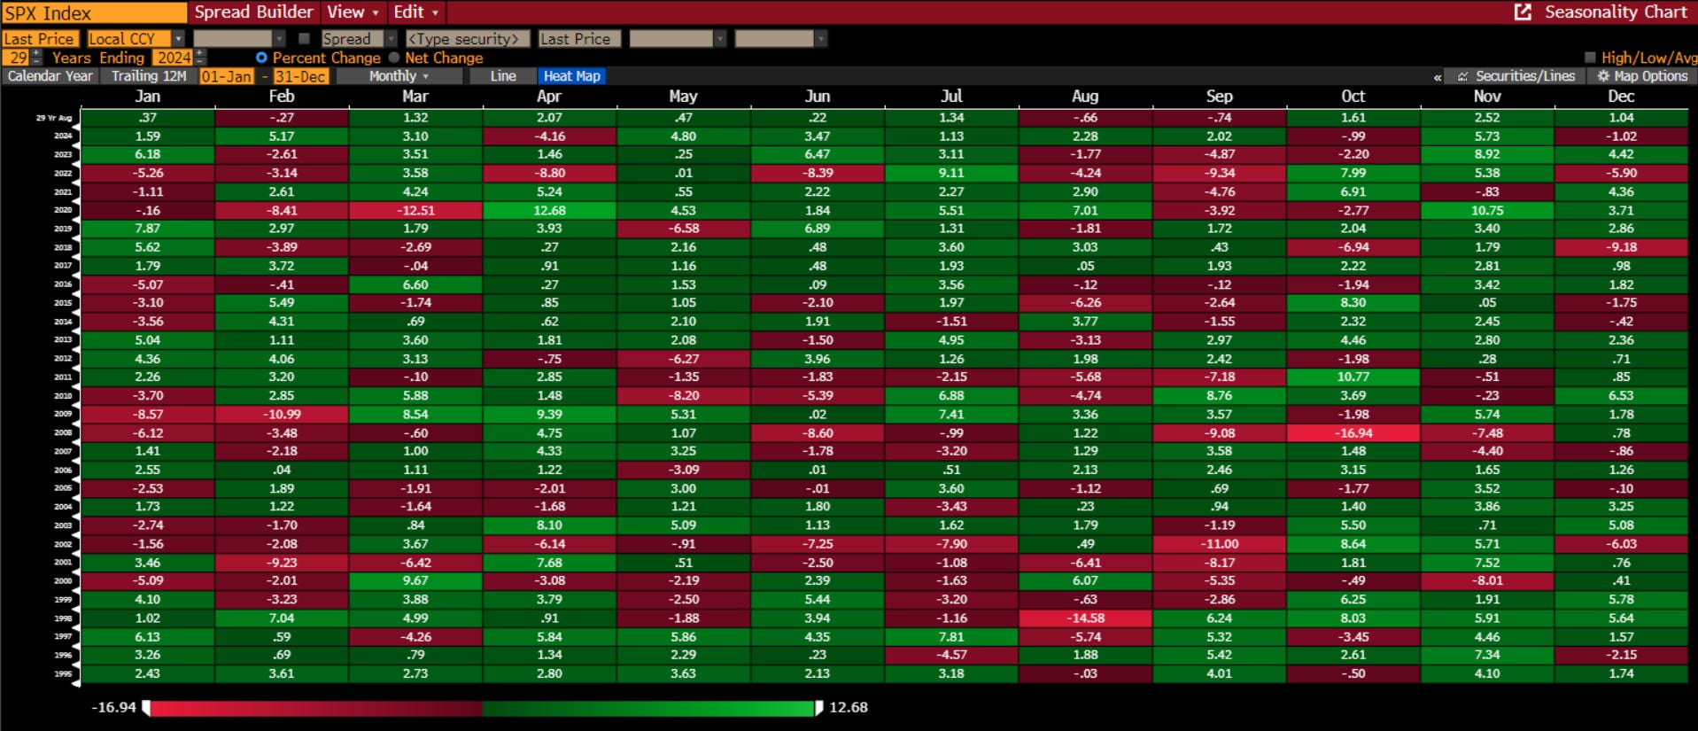
Task: Click the Apr column header
Action: (x=549, y=97)
